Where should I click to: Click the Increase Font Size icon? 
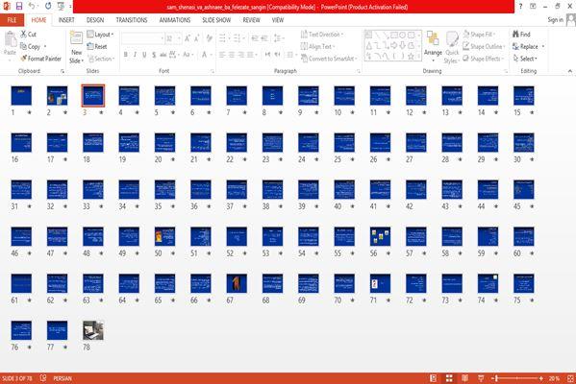click(x=188, y=38)
